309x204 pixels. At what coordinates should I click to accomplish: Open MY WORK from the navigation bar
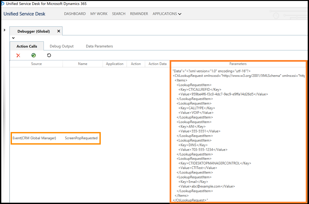coord(99,14)
